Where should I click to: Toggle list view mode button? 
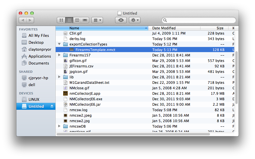(x=69, y=20)
